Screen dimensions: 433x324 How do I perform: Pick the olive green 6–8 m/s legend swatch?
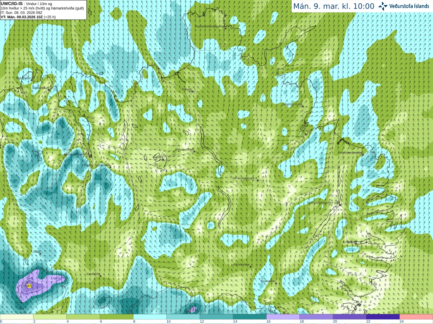tap(117, 317)
